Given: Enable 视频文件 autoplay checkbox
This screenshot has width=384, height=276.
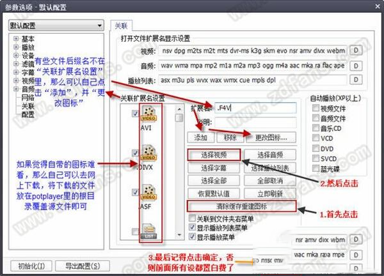Looking at the screenshot, I should point(316,109).
